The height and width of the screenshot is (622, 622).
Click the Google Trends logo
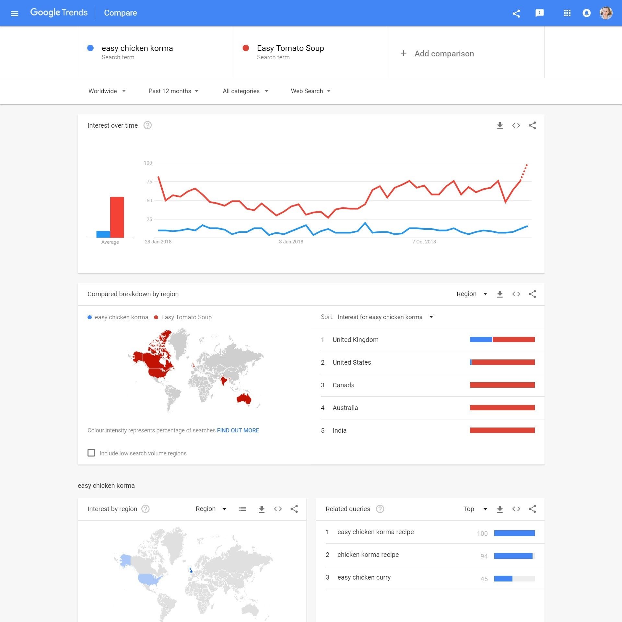(x=59, y=13)
